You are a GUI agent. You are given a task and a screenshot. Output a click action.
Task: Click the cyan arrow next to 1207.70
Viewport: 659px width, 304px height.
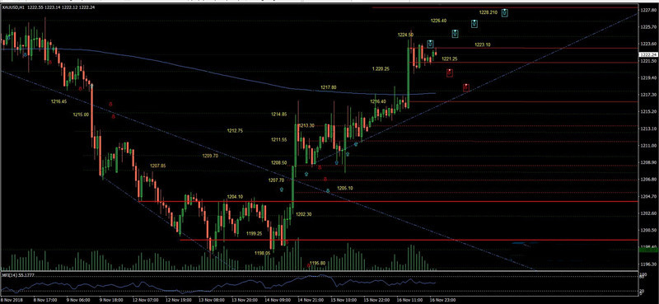281,189
